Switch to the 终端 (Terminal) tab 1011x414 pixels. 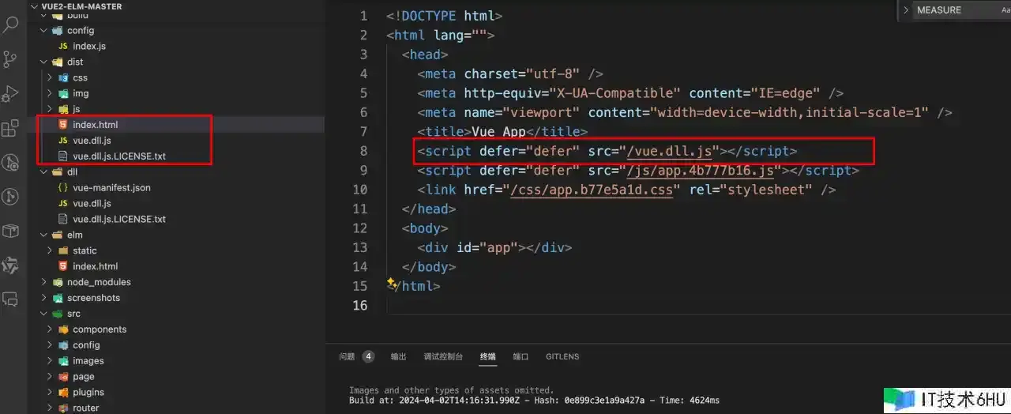[x=488, y=356]
